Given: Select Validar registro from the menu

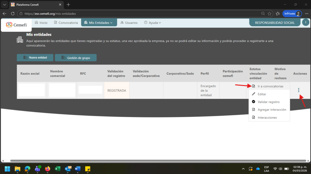Looking at the screenshot, I should [268, 102].
